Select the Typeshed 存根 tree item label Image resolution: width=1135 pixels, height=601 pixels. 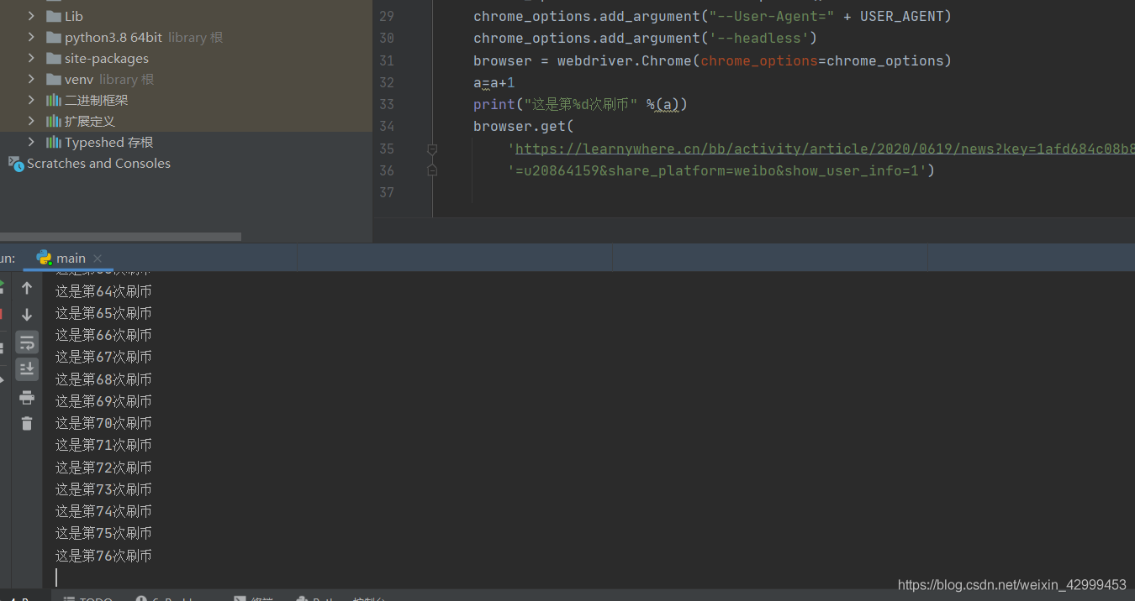[x=109, y=143]
